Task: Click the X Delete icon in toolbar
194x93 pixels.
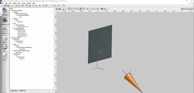Action: (x=59, y=6)
